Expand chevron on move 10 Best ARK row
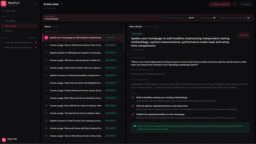Image resolution: width=256 pixels, height=144 pixels. click(x=120, y=105)
